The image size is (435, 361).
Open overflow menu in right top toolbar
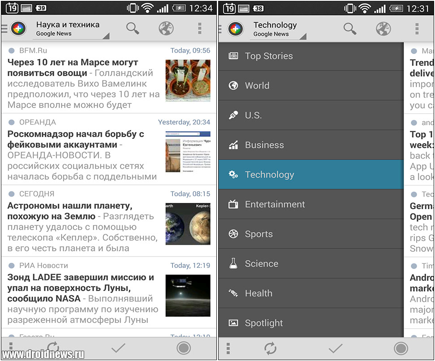417,29
